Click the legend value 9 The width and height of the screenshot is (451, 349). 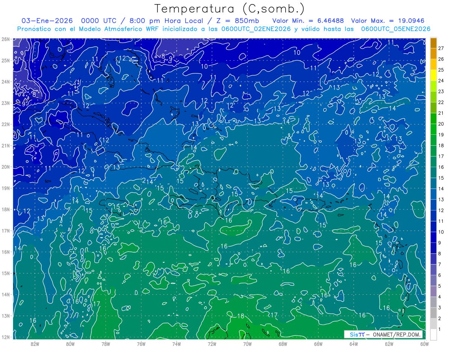[x=439, y=243]
